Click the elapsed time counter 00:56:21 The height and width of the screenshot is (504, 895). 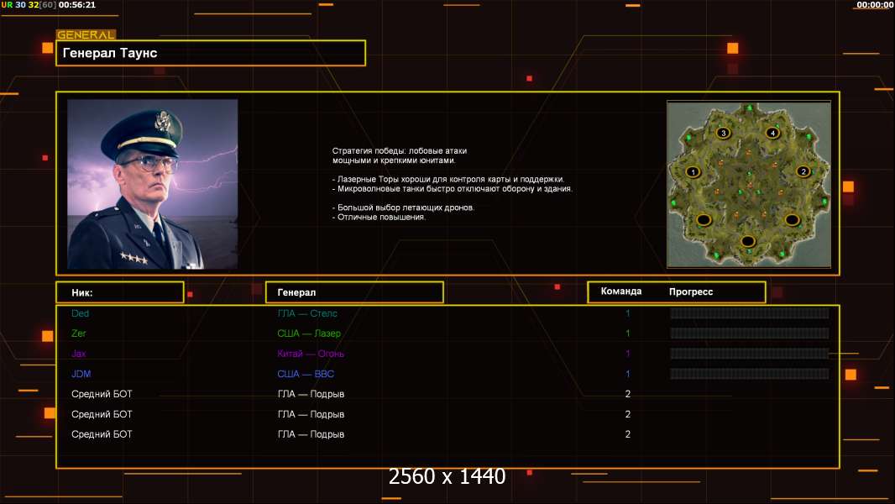point(77,5)
